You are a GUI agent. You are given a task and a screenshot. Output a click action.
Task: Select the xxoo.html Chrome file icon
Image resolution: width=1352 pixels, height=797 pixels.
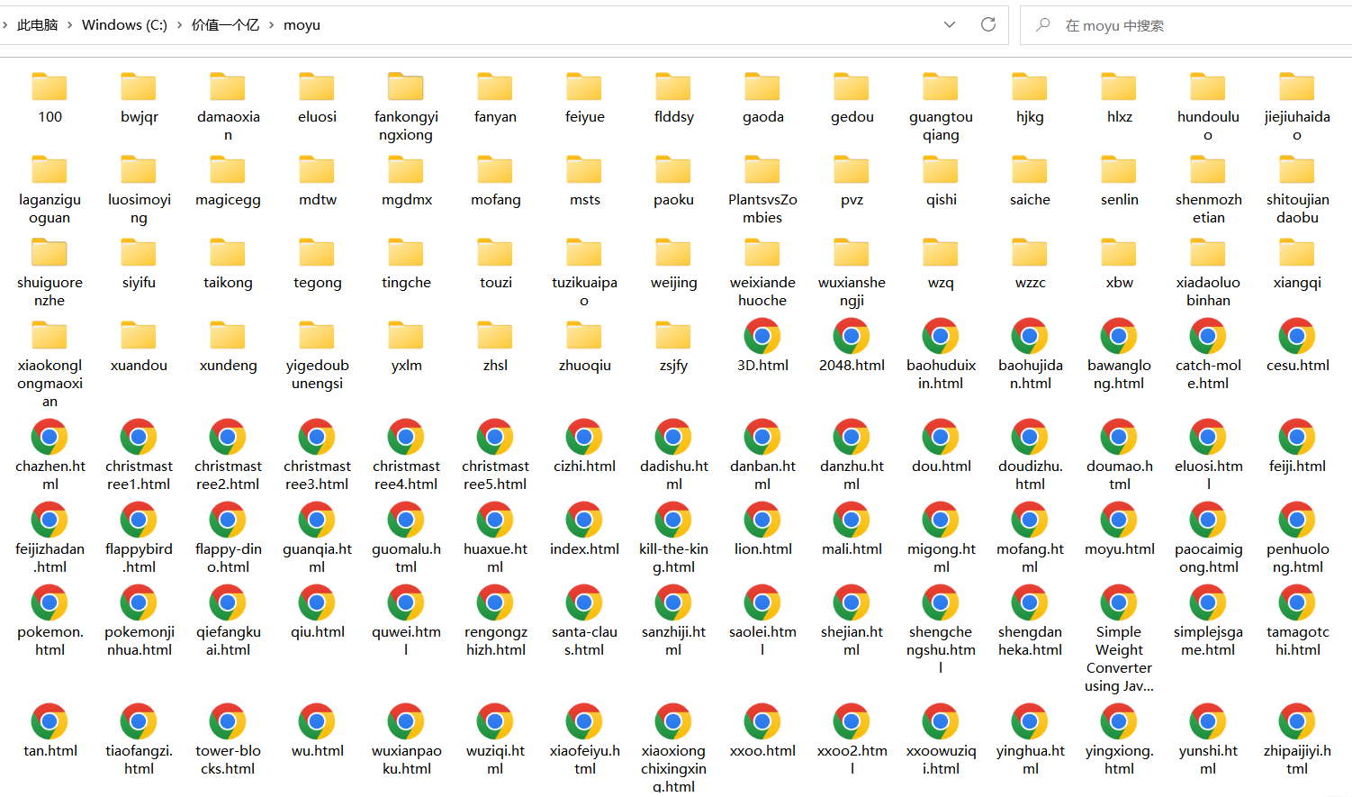pos(762,721)
